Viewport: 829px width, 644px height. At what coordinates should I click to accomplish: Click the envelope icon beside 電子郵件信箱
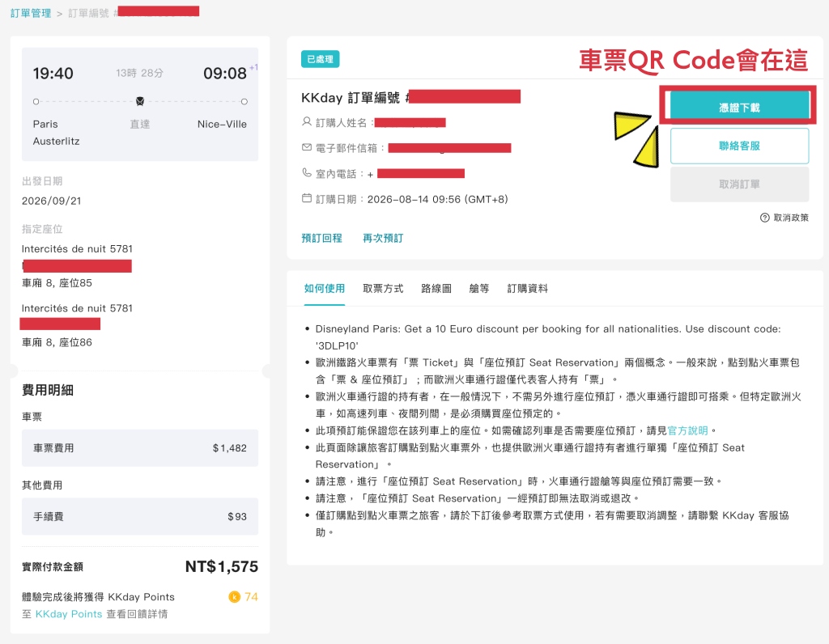307,147
